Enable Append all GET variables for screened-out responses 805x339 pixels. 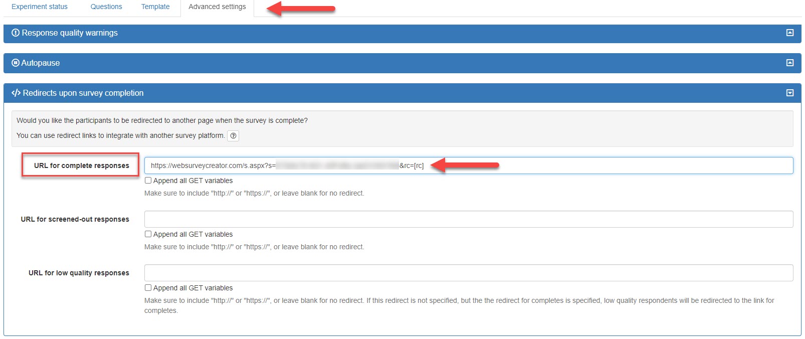(148, 234)
